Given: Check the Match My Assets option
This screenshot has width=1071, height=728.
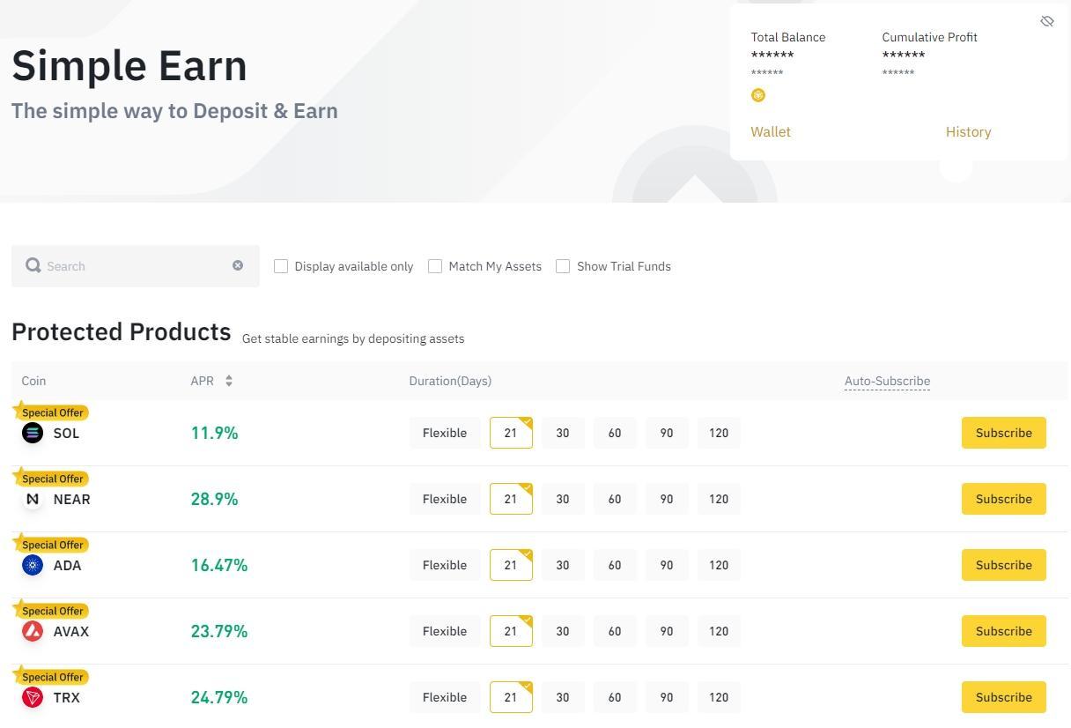Looking at the screenshot, I should pos(435,265).
